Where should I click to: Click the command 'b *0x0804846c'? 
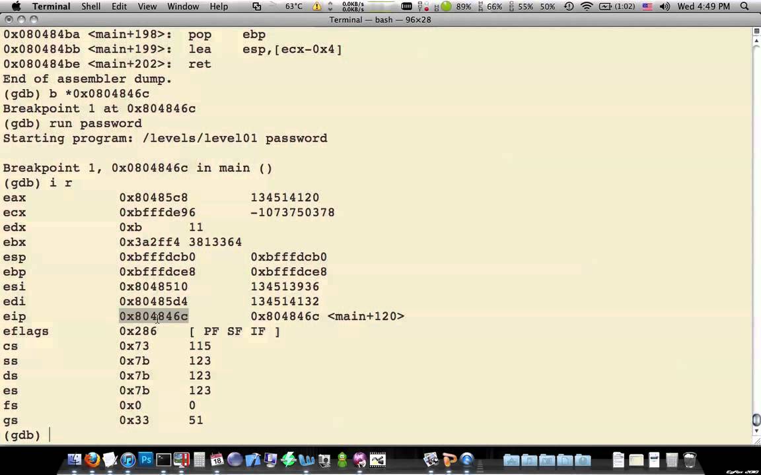[x=100, y=94]
